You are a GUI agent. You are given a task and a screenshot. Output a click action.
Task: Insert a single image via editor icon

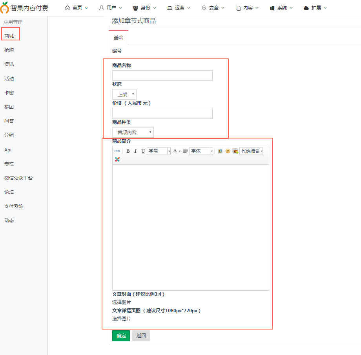(220, 151)
